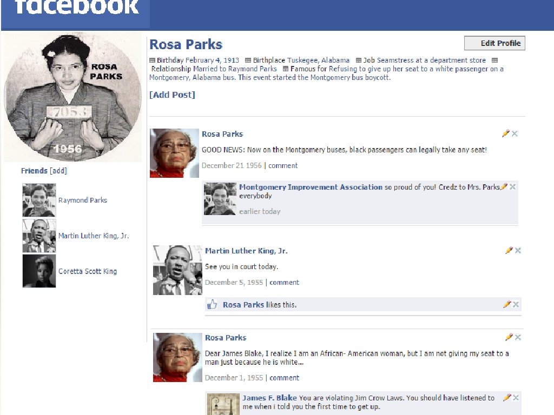Screen dimensions: 554x415
Task: Click Martin Luther King, Jr. post author name
Action: tap(246, 251)
